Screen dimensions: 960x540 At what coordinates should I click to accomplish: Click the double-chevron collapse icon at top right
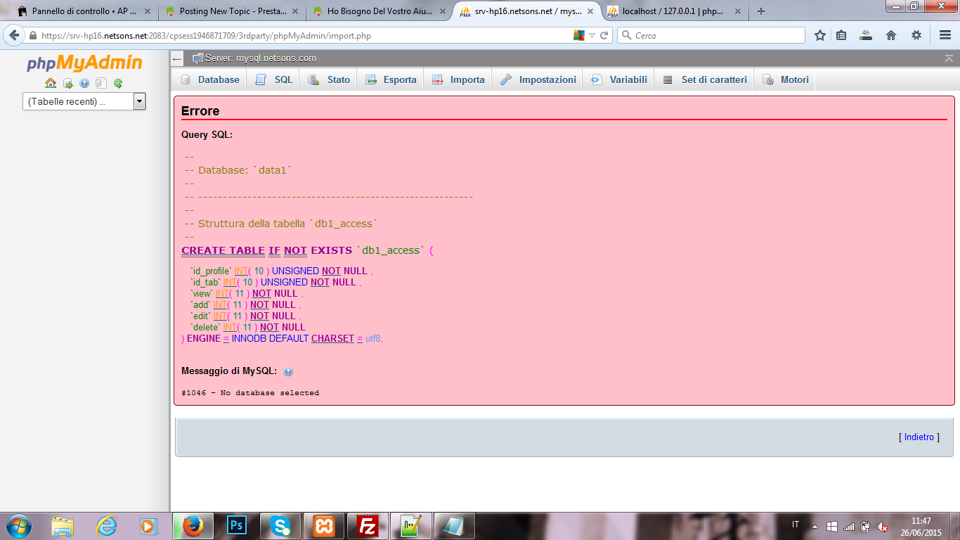(949, 58)
